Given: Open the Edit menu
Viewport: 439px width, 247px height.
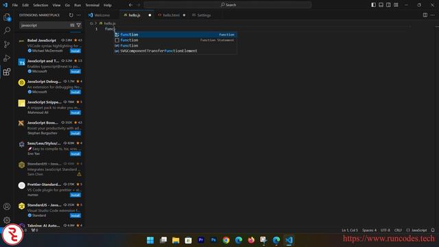Looking at the screenshot, I should click(25, 5).
